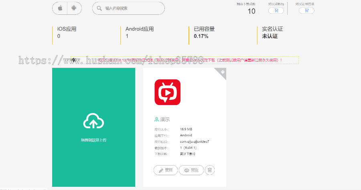Click the remaining download points number 10
The image size is (361, 190).
pyautogui.click(x=251, y=11)
